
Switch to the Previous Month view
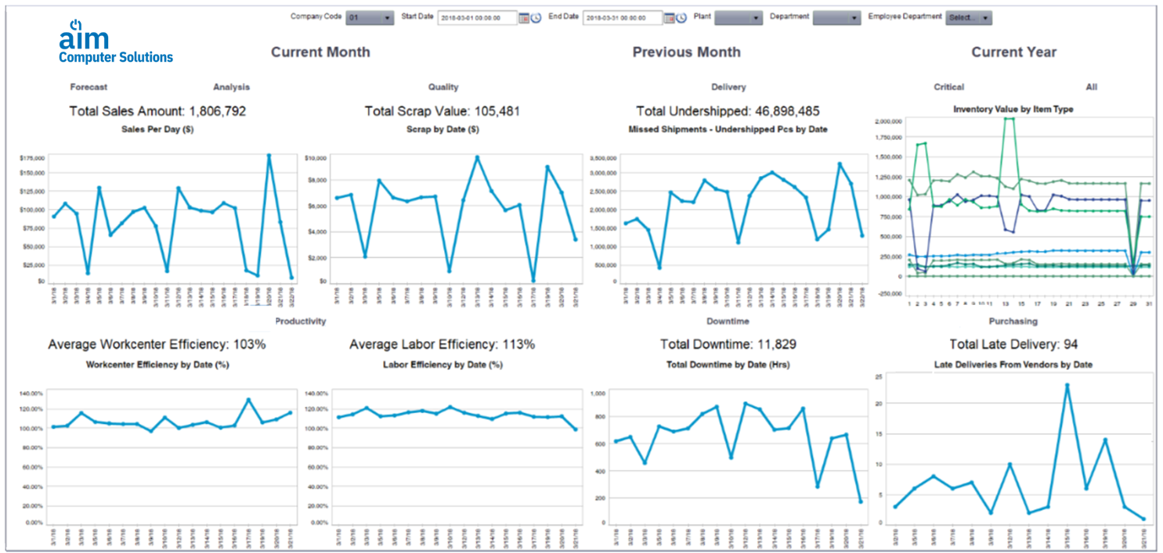coord(686,52)
